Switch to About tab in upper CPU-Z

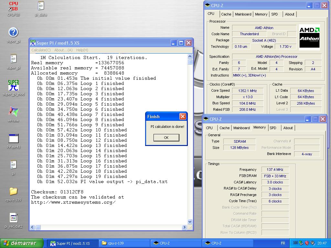pyautogui.click(x=289, y=14)
